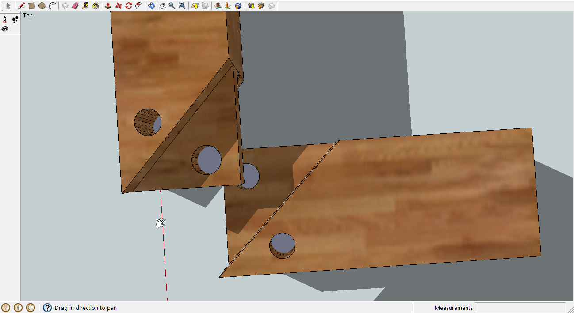Click the Make Component icon
This screenshot has height=313, width=574.
pyautogui.click(x=65, y=6)
